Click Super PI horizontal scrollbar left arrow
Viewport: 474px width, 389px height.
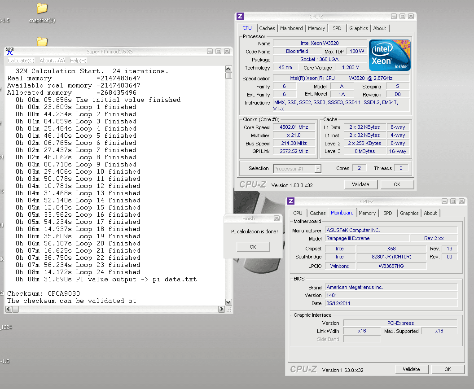pyautogui.click(x=9, y=309)
